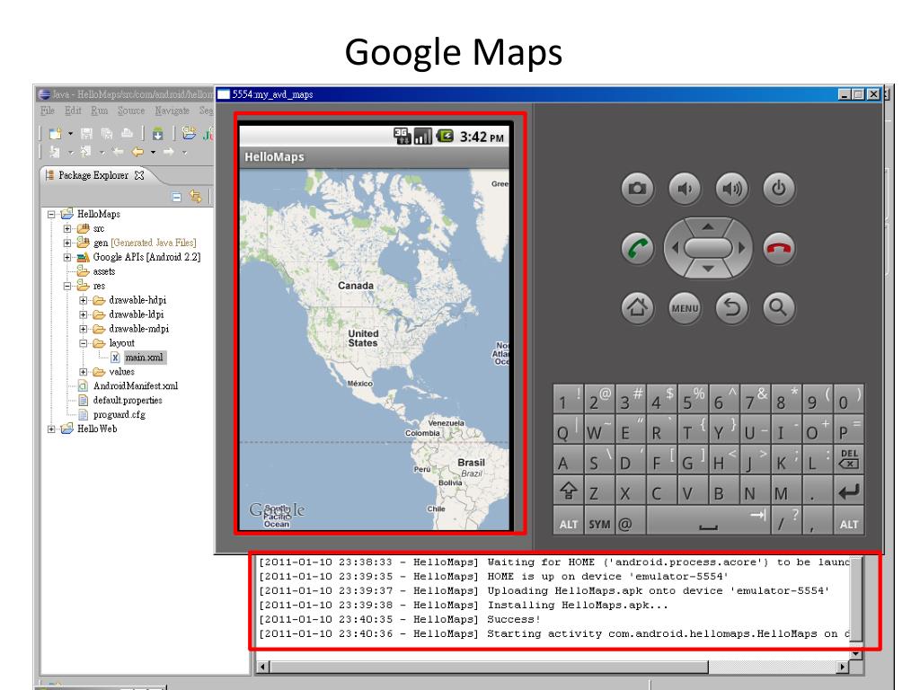Click the Print icon in Eclipse toolbar
Image resolution: width=920 pixels, height=690 pixels.
point(127,134)
